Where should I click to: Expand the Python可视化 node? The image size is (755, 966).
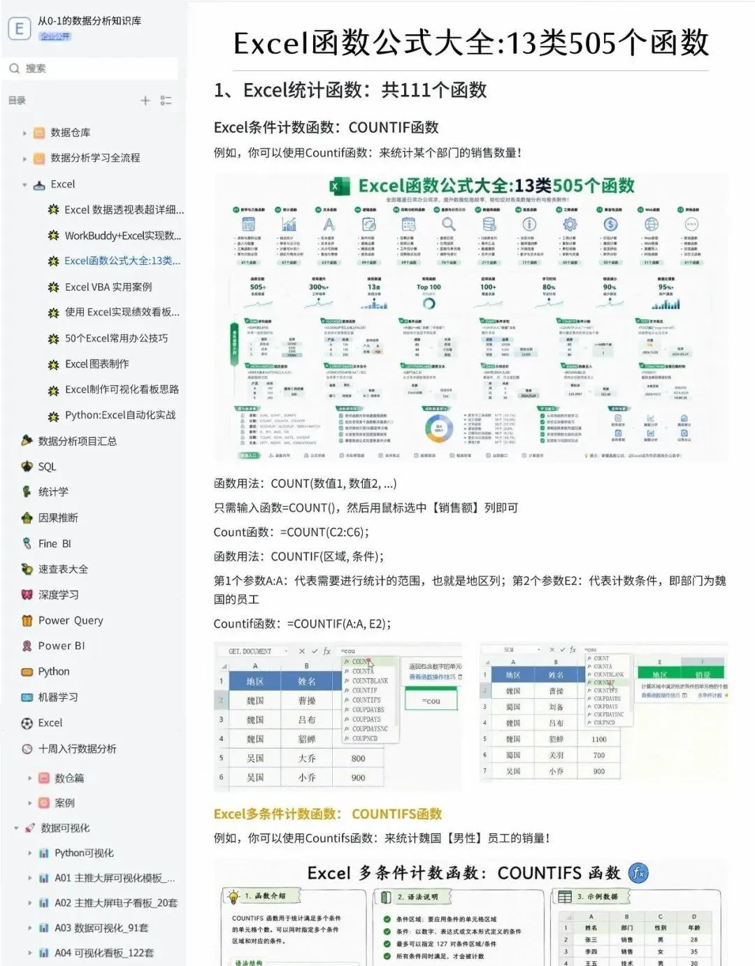[x=29, y=853]
